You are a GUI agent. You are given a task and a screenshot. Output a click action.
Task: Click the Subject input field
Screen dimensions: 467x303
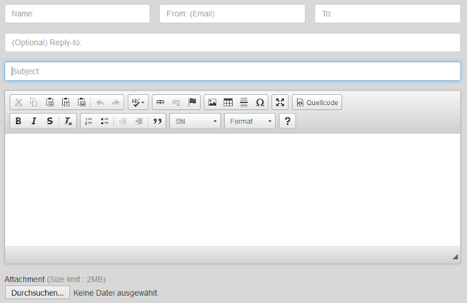coord(233,72)
